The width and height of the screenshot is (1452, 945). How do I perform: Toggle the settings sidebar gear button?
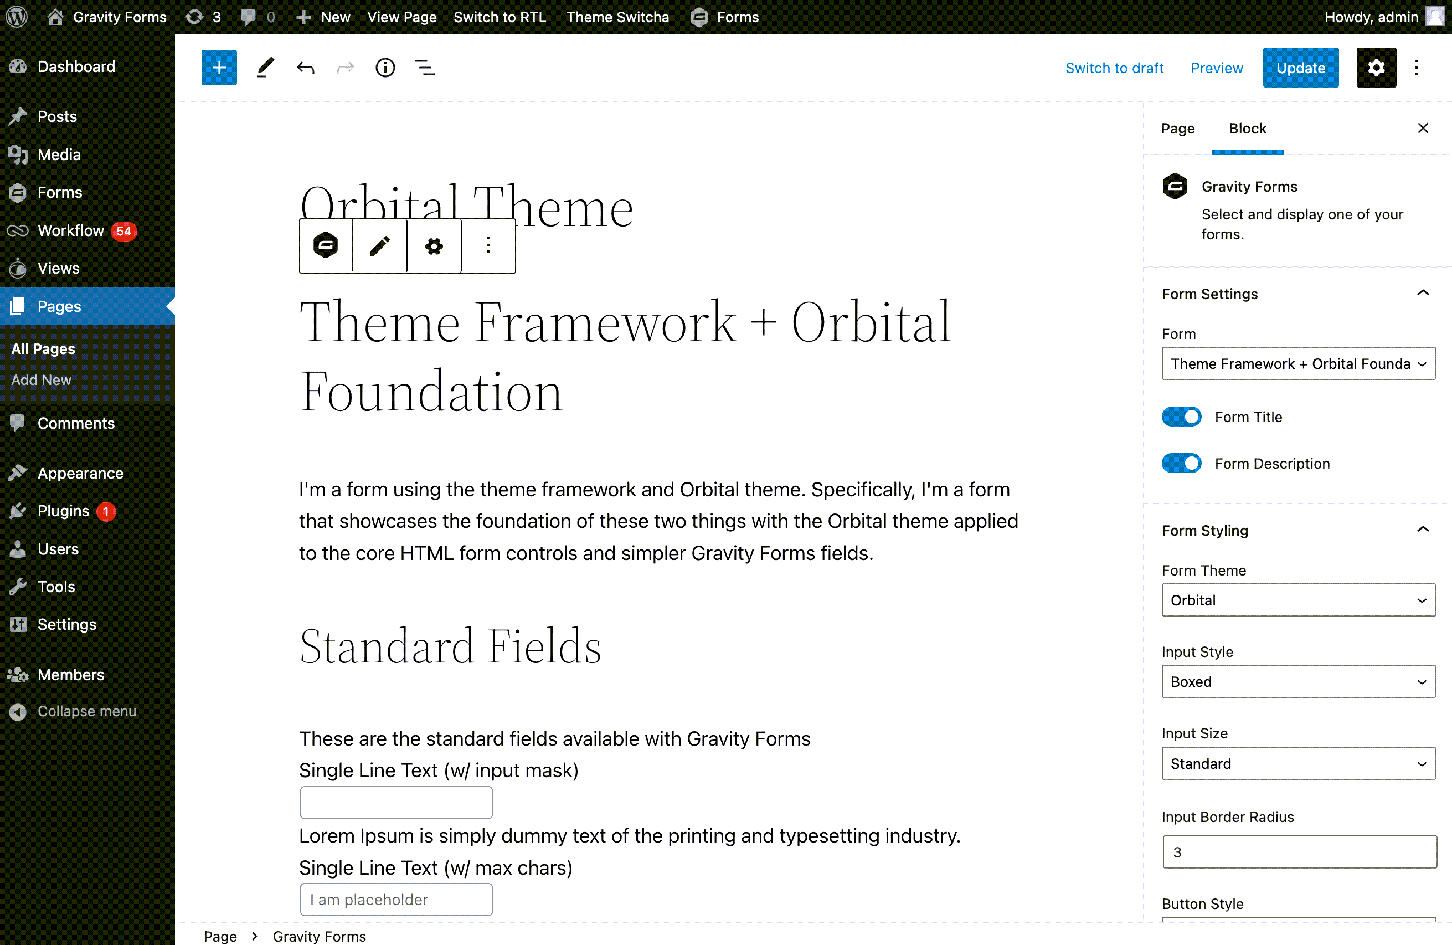[1376, 67]
